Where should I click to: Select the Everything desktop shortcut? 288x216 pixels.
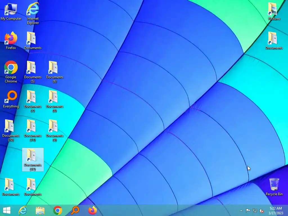tap(11, 99)
